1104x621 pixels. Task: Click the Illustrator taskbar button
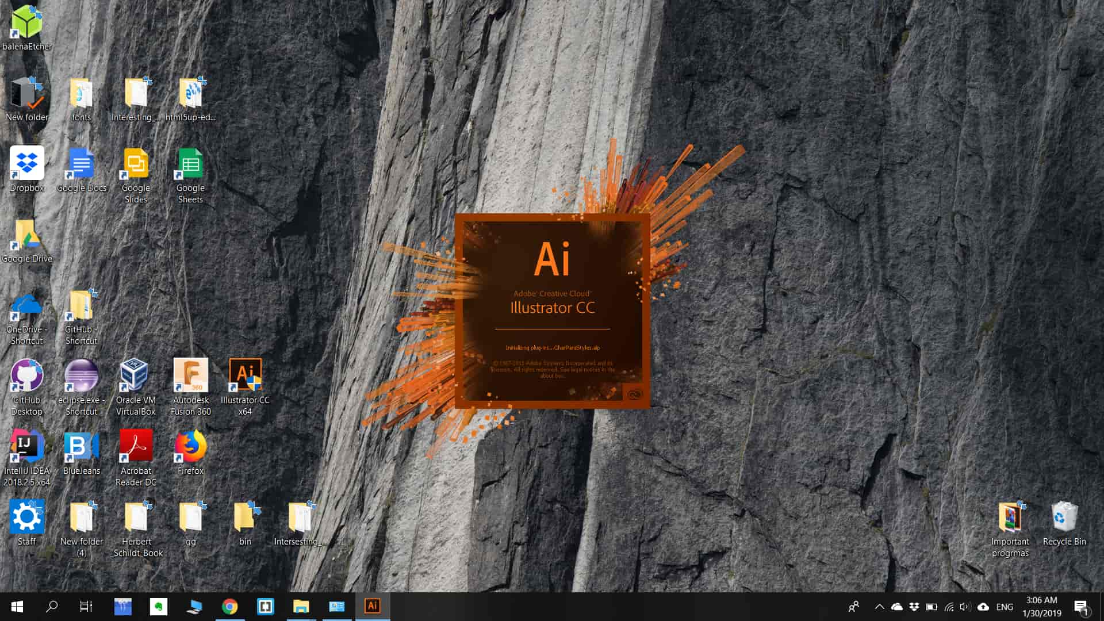click(373, 606)
